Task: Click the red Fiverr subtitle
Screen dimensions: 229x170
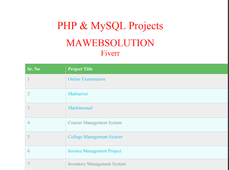Action: point(110,53)
